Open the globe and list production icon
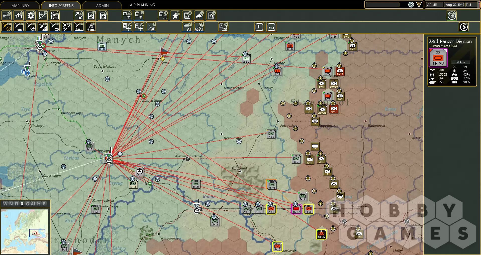Screen dimensions: 481x255 (163, 16)
